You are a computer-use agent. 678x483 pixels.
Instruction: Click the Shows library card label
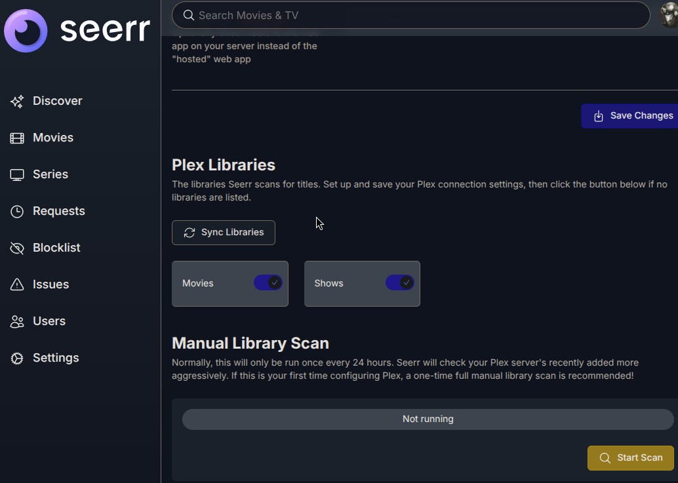[329, 283]
